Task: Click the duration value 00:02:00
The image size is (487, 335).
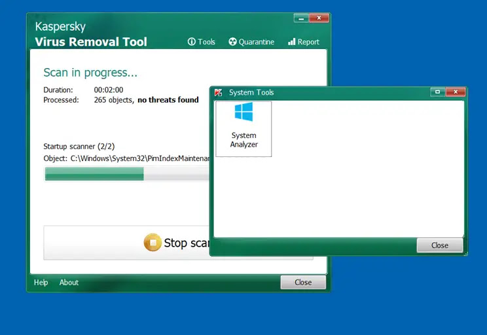Action: tap(109, 90)
